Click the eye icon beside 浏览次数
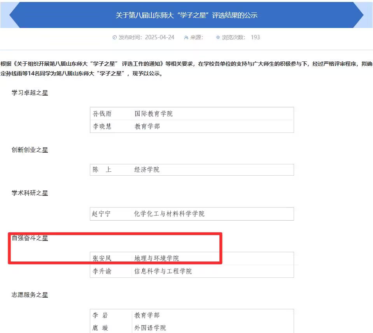 click(x=218, y=38)
